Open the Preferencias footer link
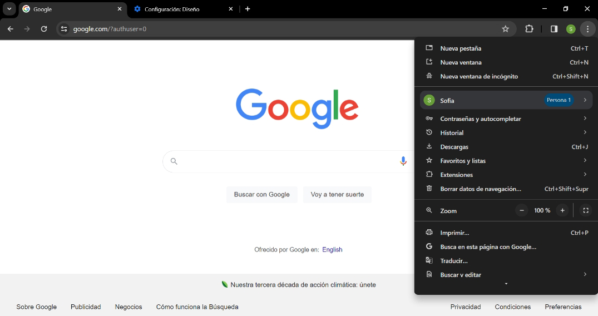Screen dimensions: 598x316 (x=563, y=307)
